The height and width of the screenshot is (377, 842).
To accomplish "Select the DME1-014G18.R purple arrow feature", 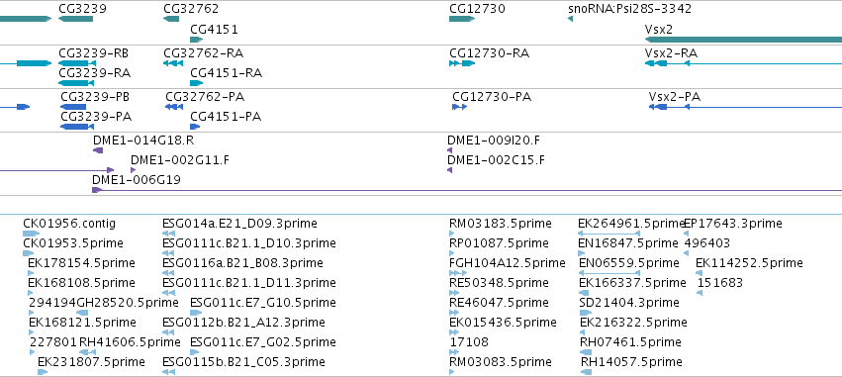I will tap(98, 150).
